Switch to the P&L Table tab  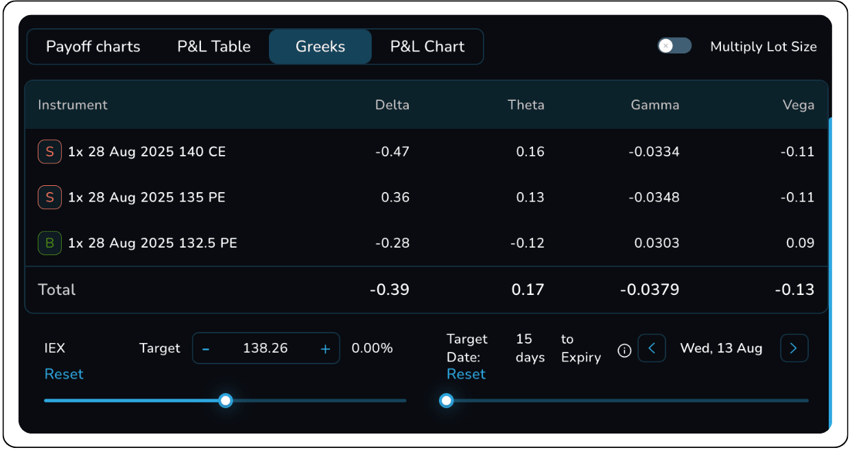[x=214, y=47]
